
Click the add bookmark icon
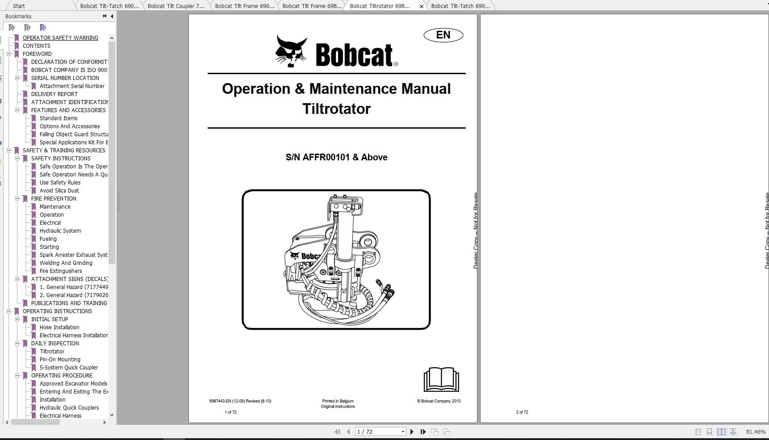(x=27, y=28)
